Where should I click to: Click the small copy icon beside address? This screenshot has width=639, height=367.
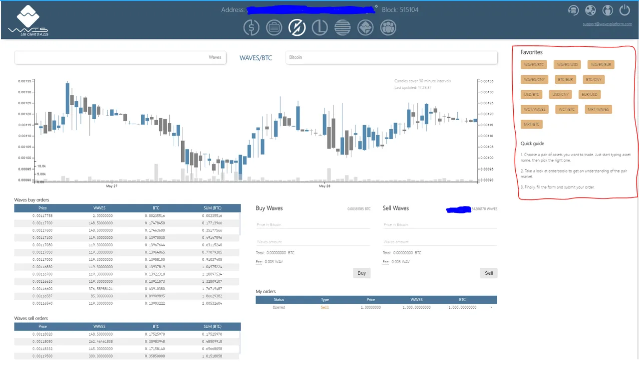coord(376,6)
